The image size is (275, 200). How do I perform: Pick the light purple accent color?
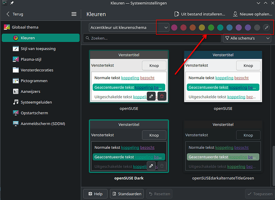point(239,28)
